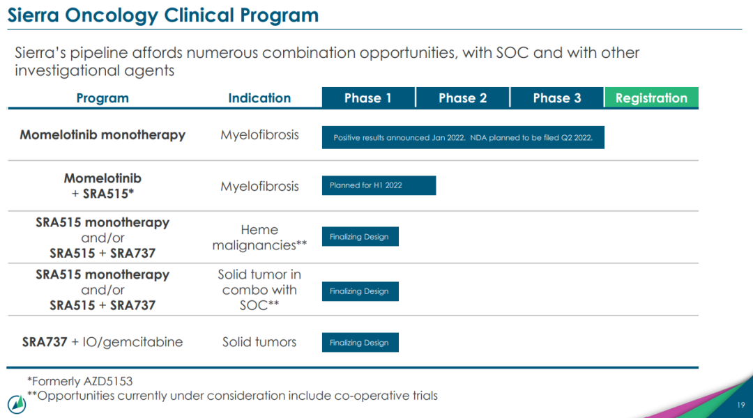The width and height of the screenshot is (753, 418).
Task: Click the Heme malignancies indication text
Action: 259,238
